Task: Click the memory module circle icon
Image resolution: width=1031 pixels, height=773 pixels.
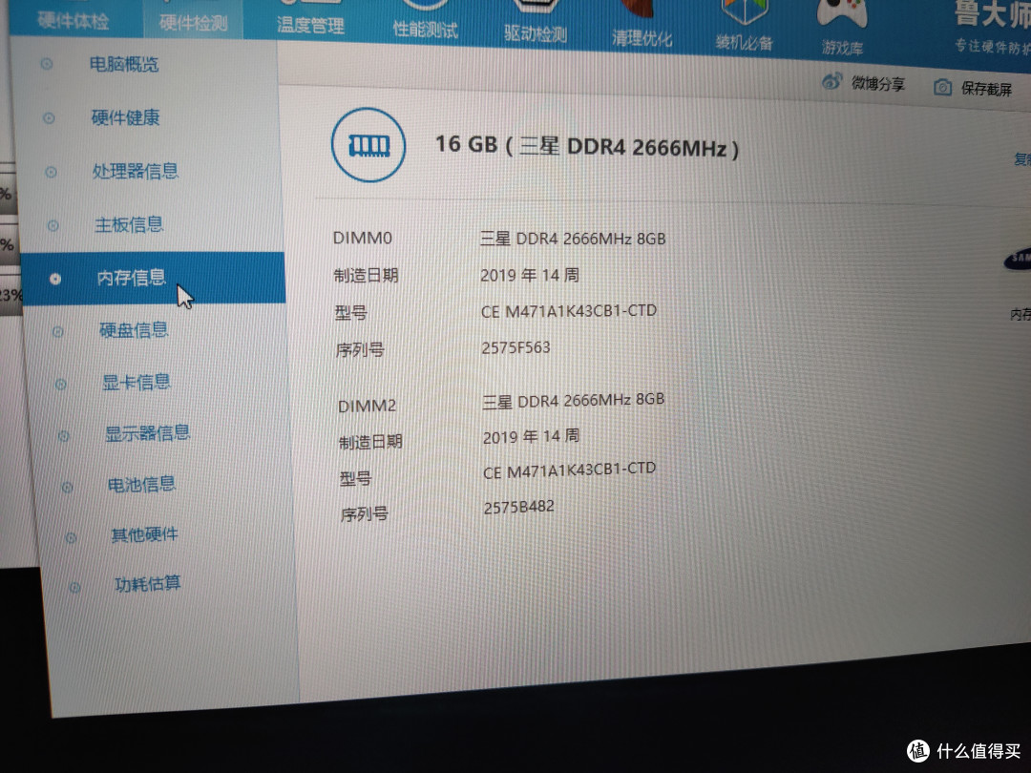Action: 368,145
